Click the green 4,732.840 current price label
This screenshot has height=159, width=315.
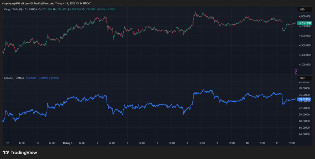click(304, 23)
